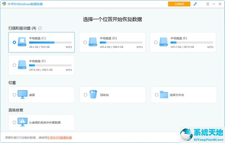The width and height of the screenshot is (225, 143).
Task: Click the orange 立即购买 button
Action: (179, 4)
